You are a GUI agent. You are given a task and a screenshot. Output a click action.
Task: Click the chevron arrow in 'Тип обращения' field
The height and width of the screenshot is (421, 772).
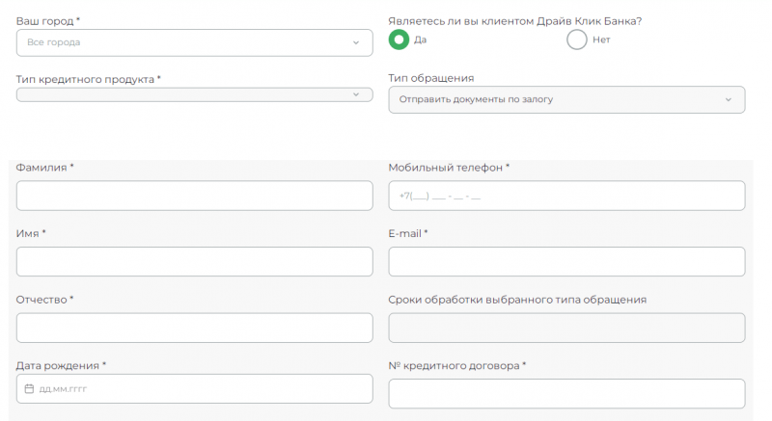[x=728, y=99]
